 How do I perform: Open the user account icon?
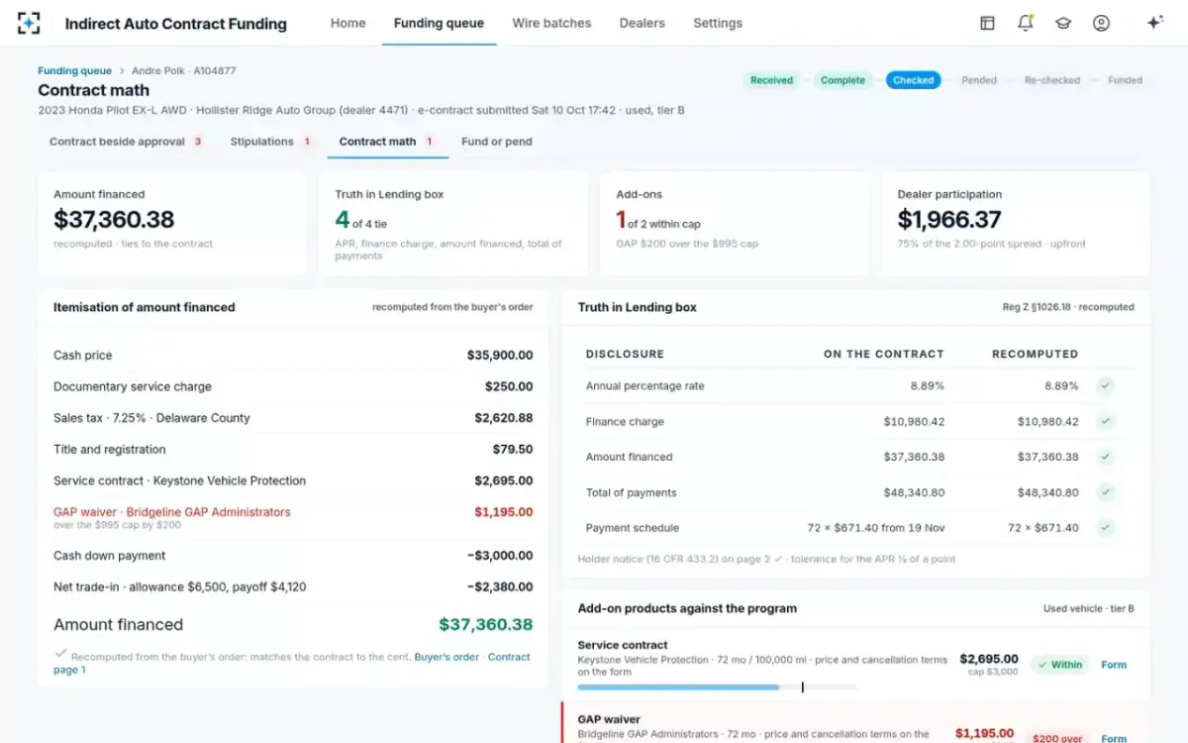coord(1101,23)
